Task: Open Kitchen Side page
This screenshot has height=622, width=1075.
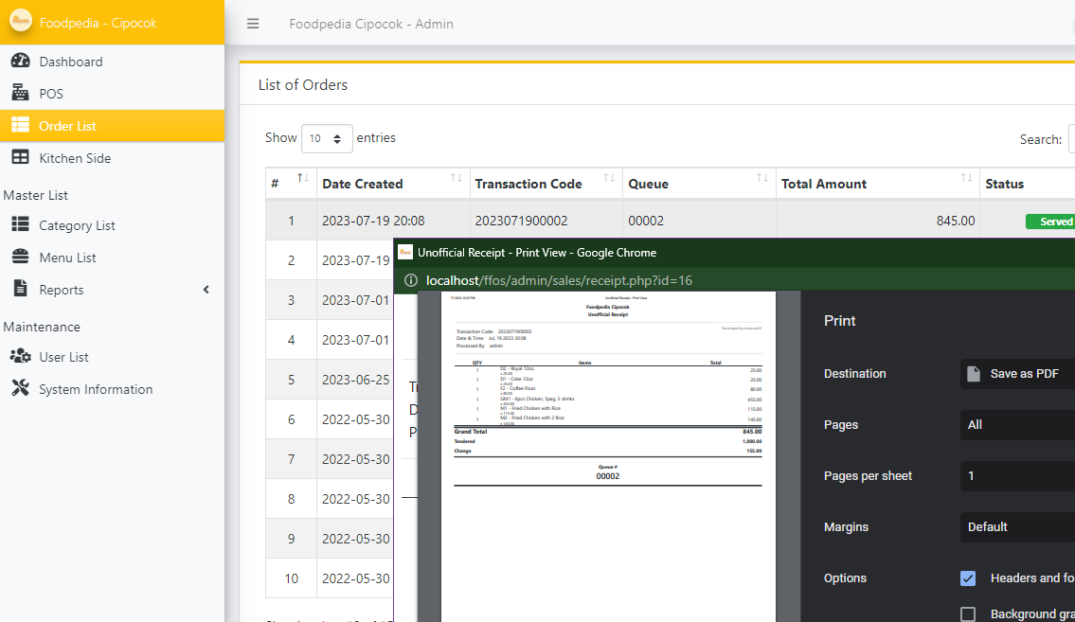Action: coord(112,158)
